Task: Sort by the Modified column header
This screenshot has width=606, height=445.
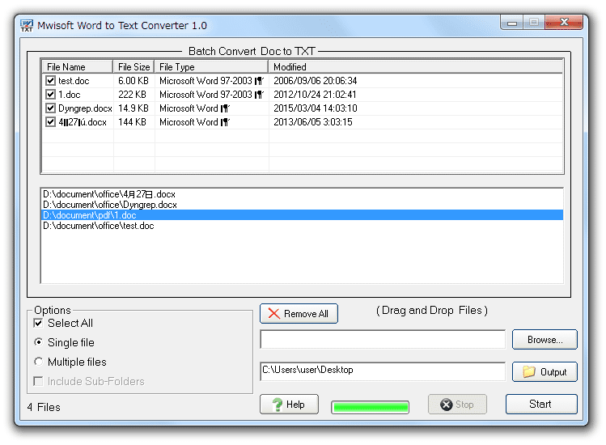Action: pos(416,67)
